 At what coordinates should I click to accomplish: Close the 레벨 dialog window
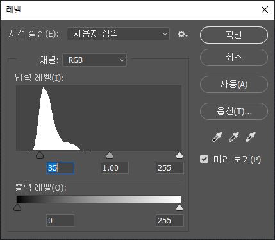click(x=265, y=10)
